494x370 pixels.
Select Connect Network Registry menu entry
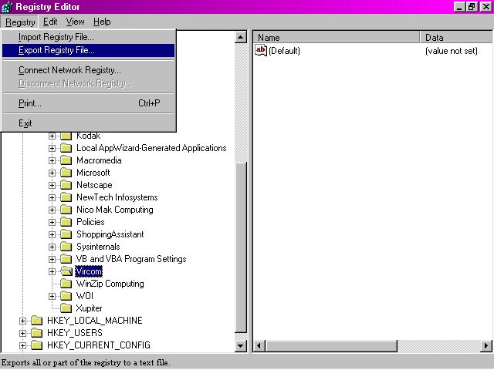[x=88, y=70]
